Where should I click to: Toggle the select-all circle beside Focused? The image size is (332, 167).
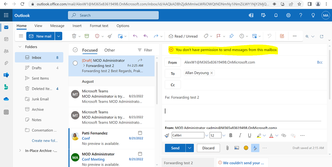coord(75,50)
